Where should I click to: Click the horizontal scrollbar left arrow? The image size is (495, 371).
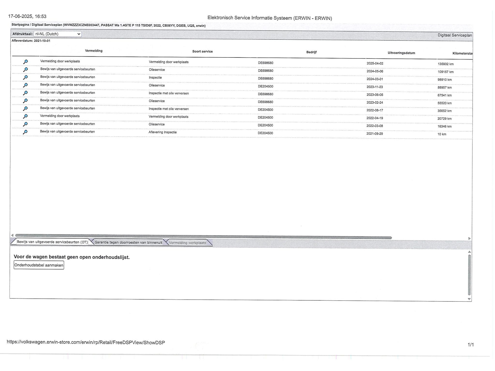(12, 235)
